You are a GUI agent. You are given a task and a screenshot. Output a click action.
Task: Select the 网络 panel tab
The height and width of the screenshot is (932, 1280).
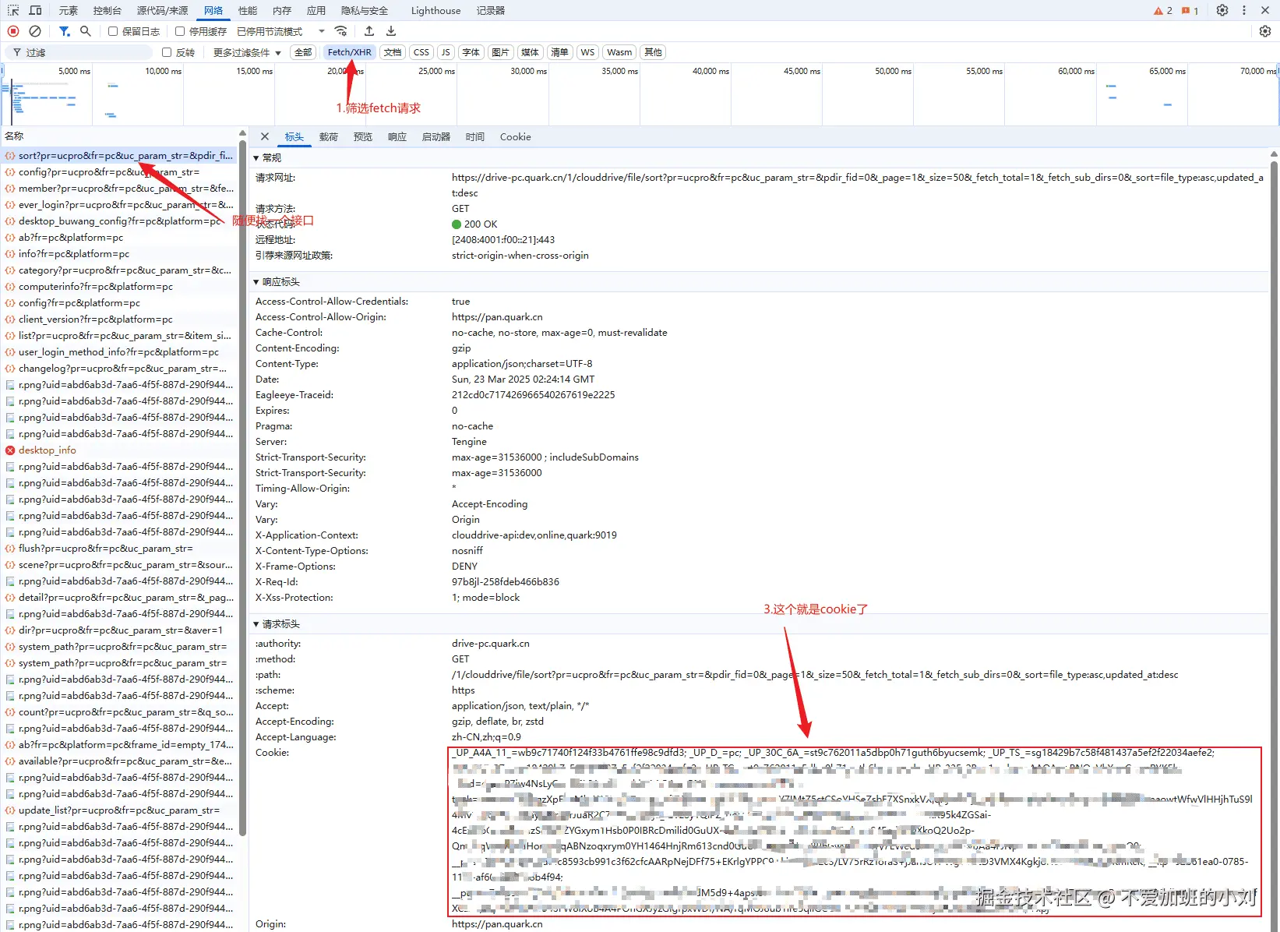pos(213,10)
